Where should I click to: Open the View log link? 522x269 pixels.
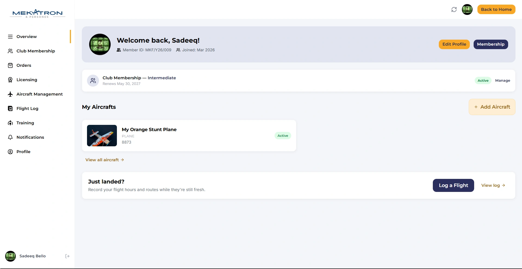(x=493, y=185)
